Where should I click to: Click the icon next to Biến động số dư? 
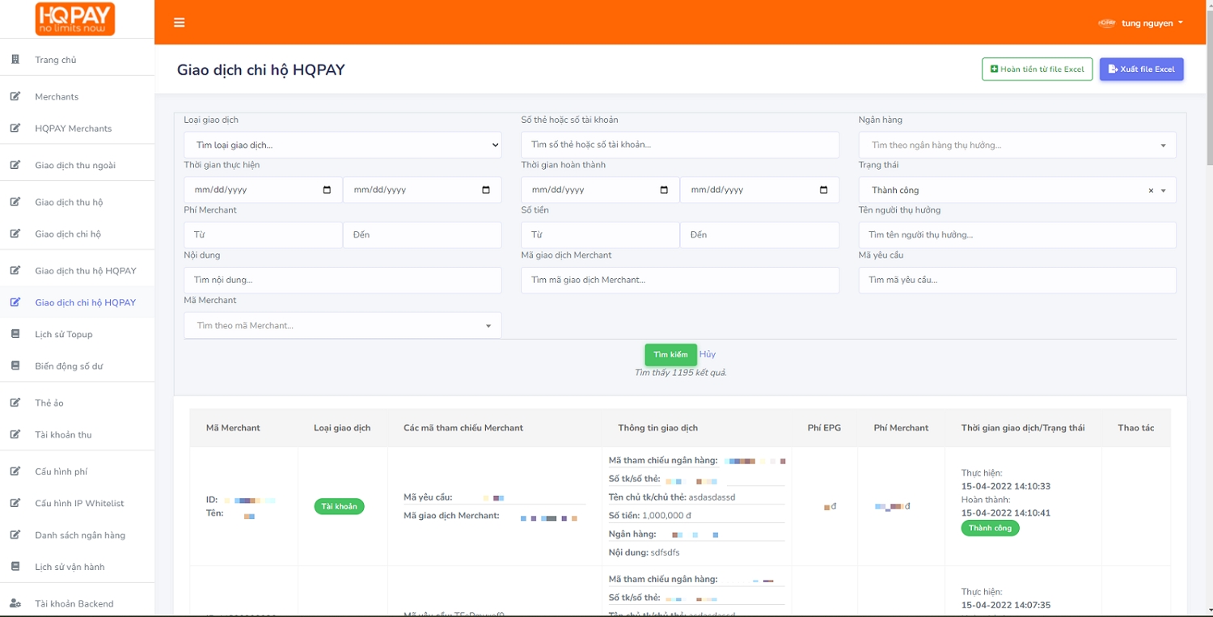tap(15, 366)
